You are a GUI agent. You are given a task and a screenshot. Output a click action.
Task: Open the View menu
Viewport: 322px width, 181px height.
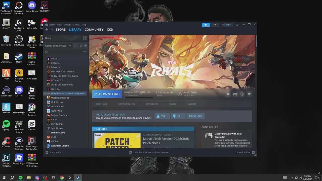(59, 25)
